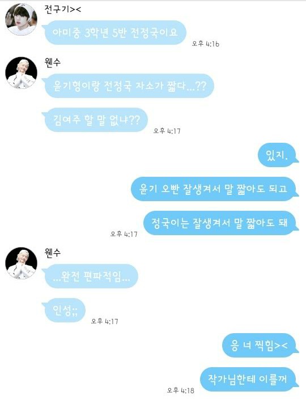The height and width of the screenshot is (400, 306).
Task: Tap the short bubble 인성;;
Action: [63, 310]
